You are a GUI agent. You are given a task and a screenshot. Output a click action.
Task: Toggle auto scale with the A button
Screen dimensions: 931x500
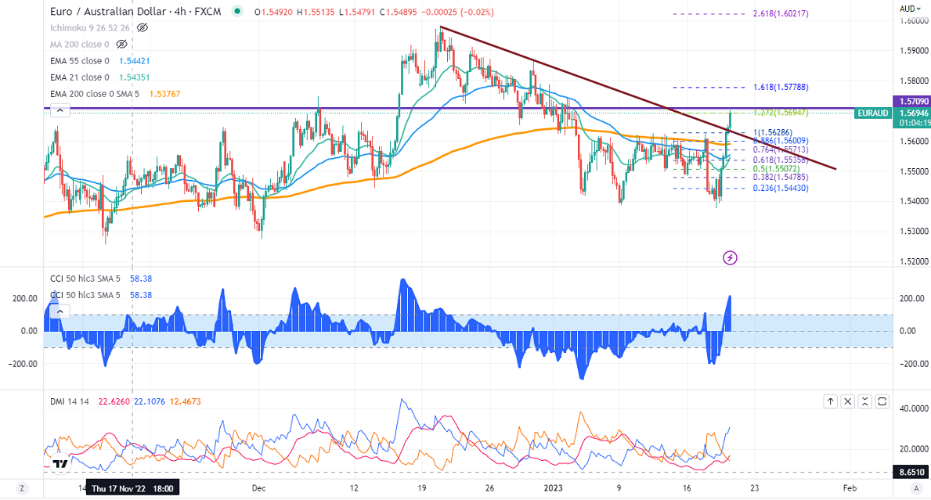[x=915, y=488]
